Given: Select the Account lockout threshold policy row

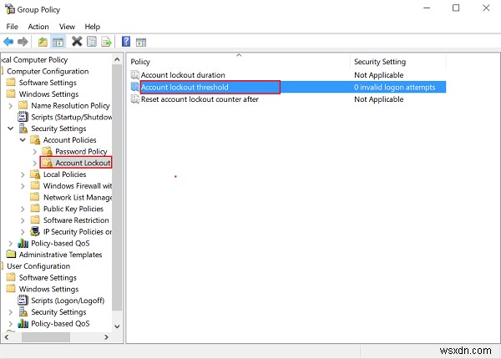Looking at the screenshot, I should tap(287, 87).
